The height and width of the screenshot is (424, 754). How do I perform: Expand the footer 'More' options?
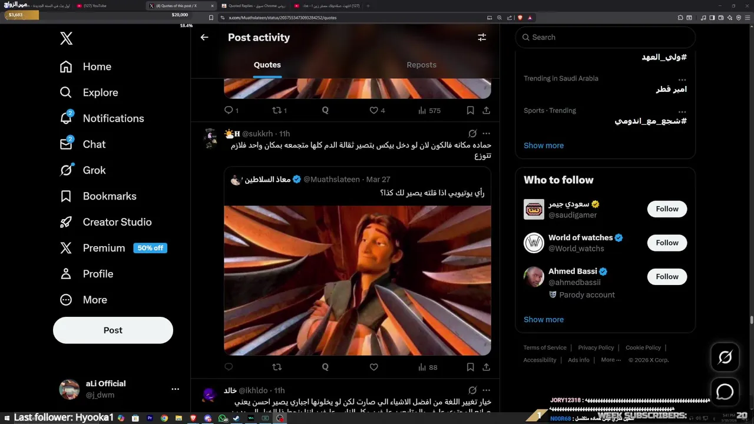coord(610,360)
